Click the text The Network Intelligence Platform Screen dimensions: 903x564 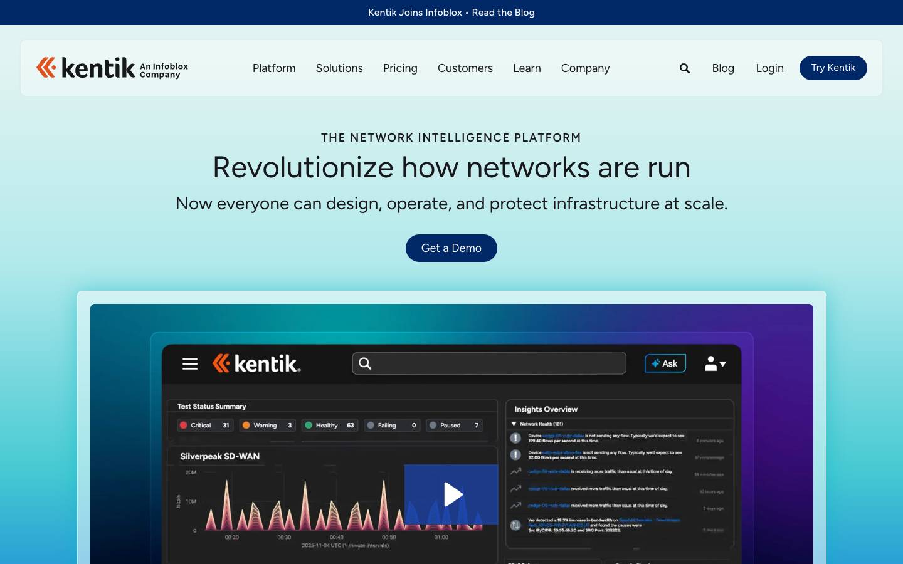pyautogui.click(x=451, y=138)
